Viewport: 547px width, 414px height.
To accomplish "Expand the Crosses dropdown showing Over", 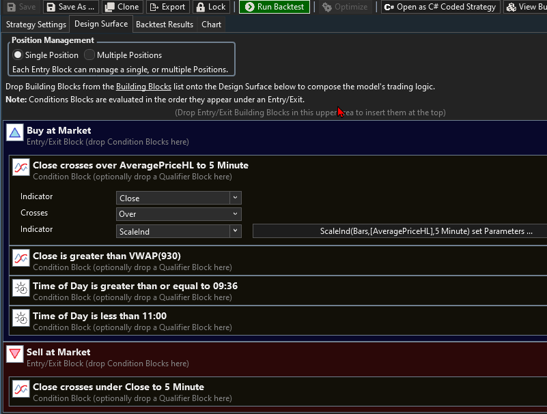I will 178,214.
